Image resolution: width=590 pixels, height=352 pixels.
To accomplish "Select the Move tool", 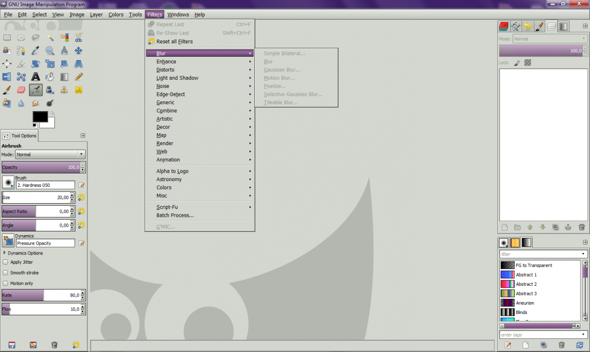I will 79,51.
